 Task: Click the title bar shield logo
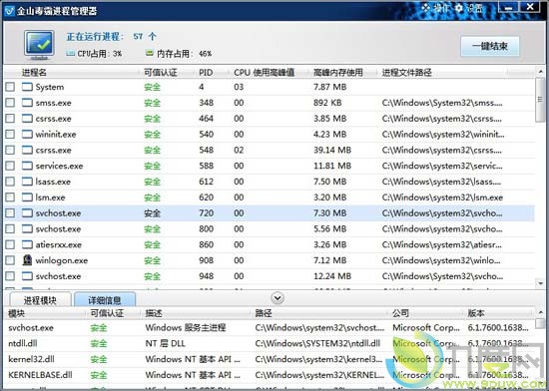point(9,11)
